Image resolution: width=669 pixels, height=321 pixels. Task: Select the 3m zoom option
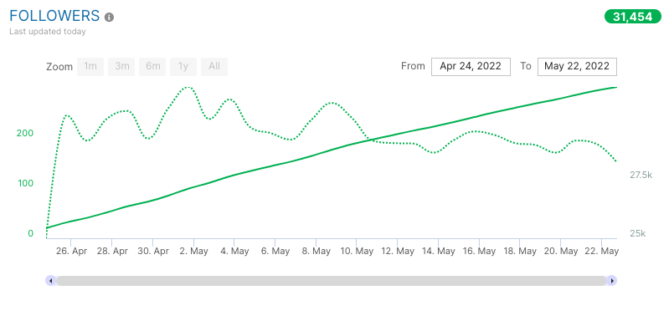121,67
